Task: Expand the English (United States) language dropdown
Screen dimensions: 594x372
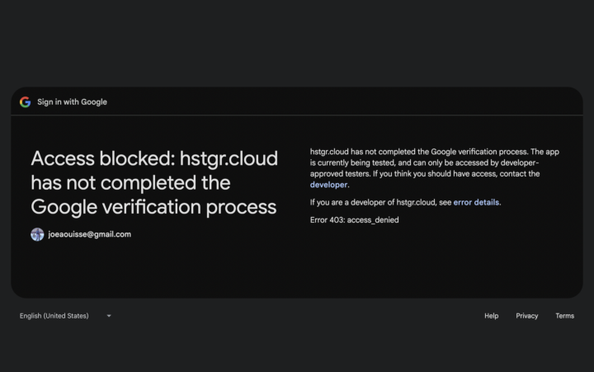Action: tap(65, 316)
